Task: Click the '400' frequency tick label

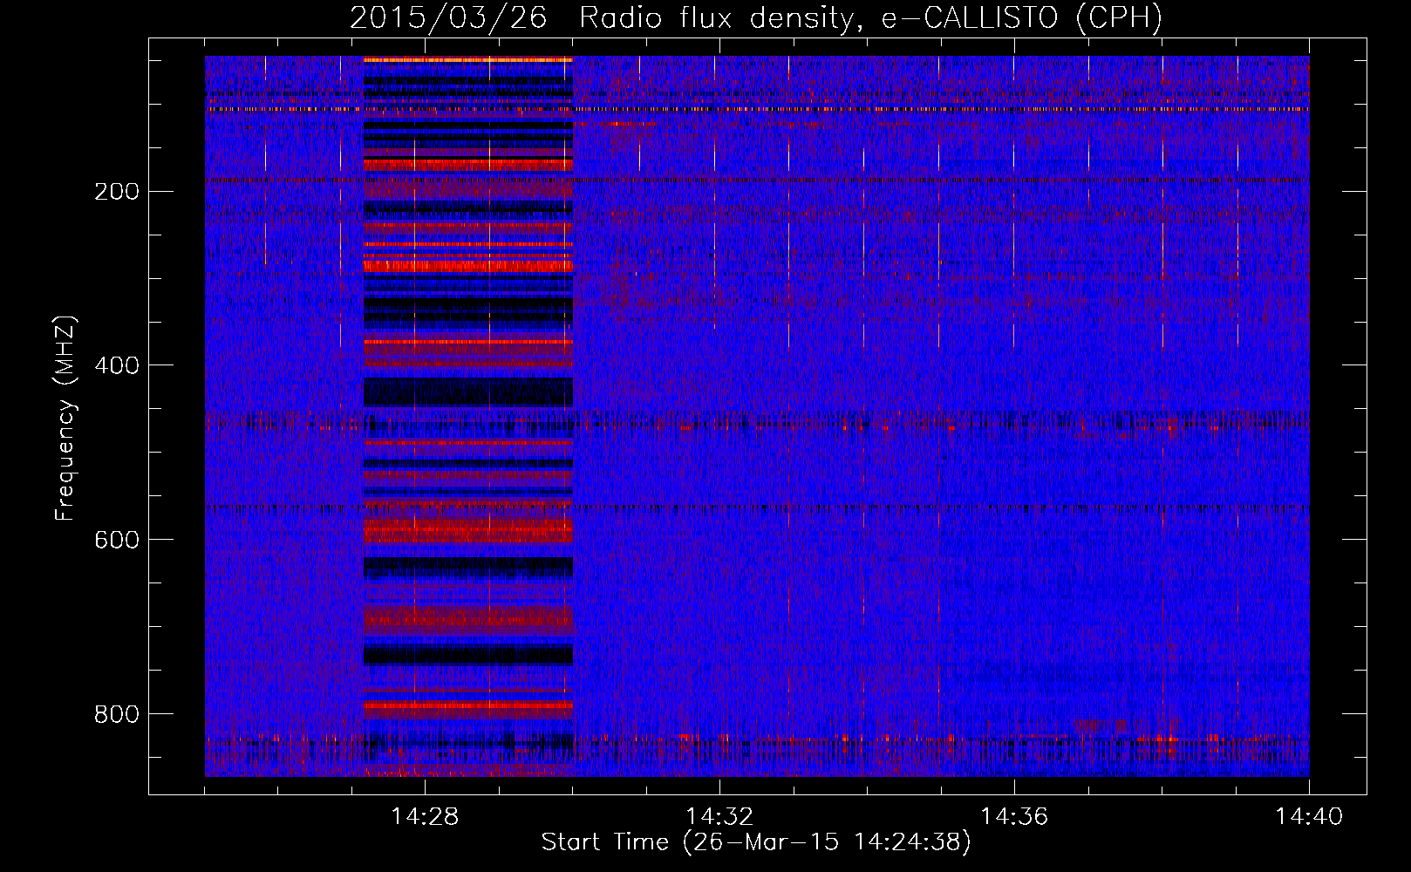Action: [117, 365]
